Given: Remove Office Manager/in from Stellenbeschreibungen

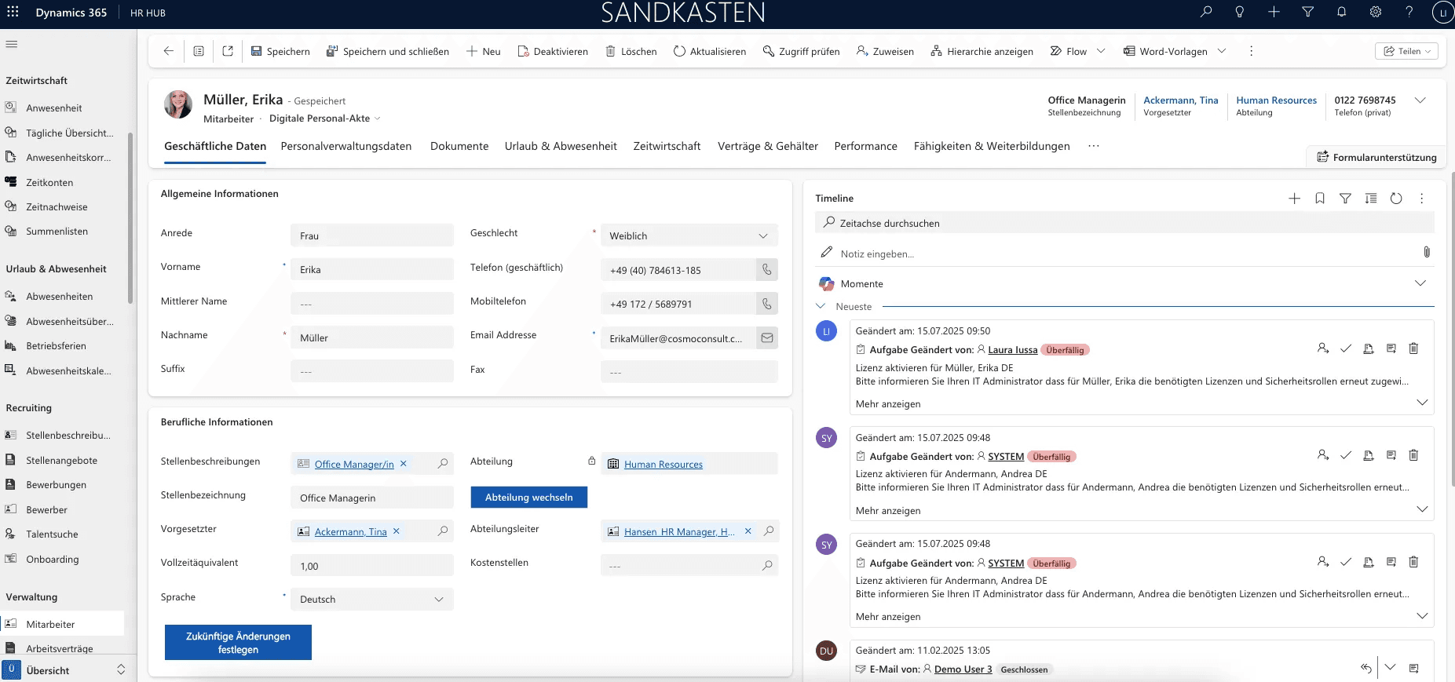Looking at the screenshot, I should click(x=404, y=464).
